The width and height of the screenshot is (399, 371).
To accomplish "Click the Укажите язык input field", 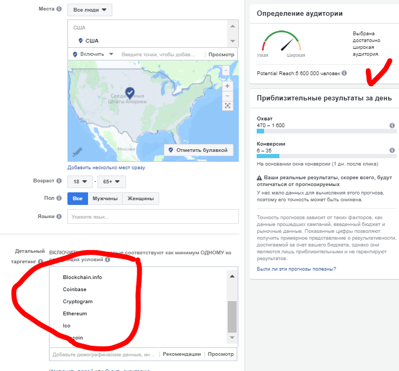I will (153, 217).
